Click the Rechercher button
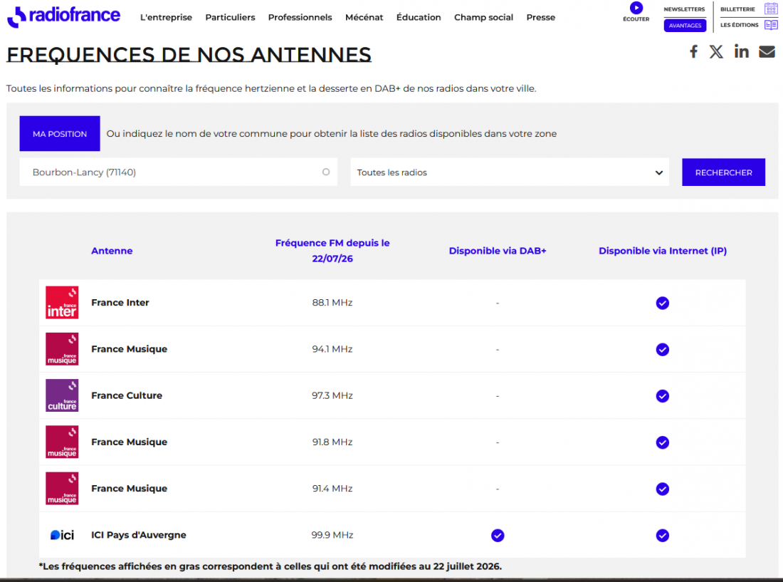The height and width of the screenshot is (582, 783). [723, 172]
